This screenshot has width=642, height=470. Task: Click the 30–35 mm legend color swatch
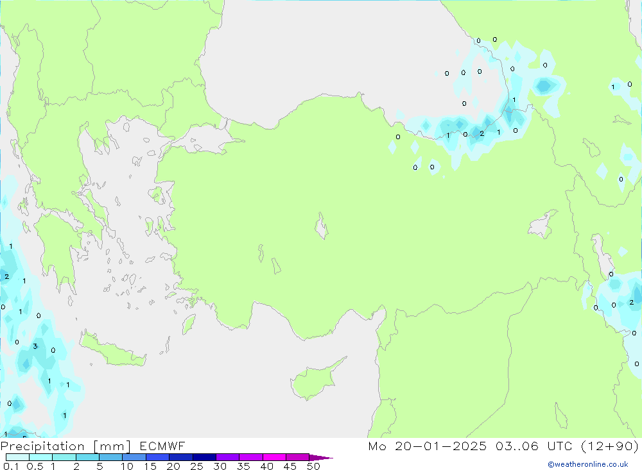coord(228,457)
